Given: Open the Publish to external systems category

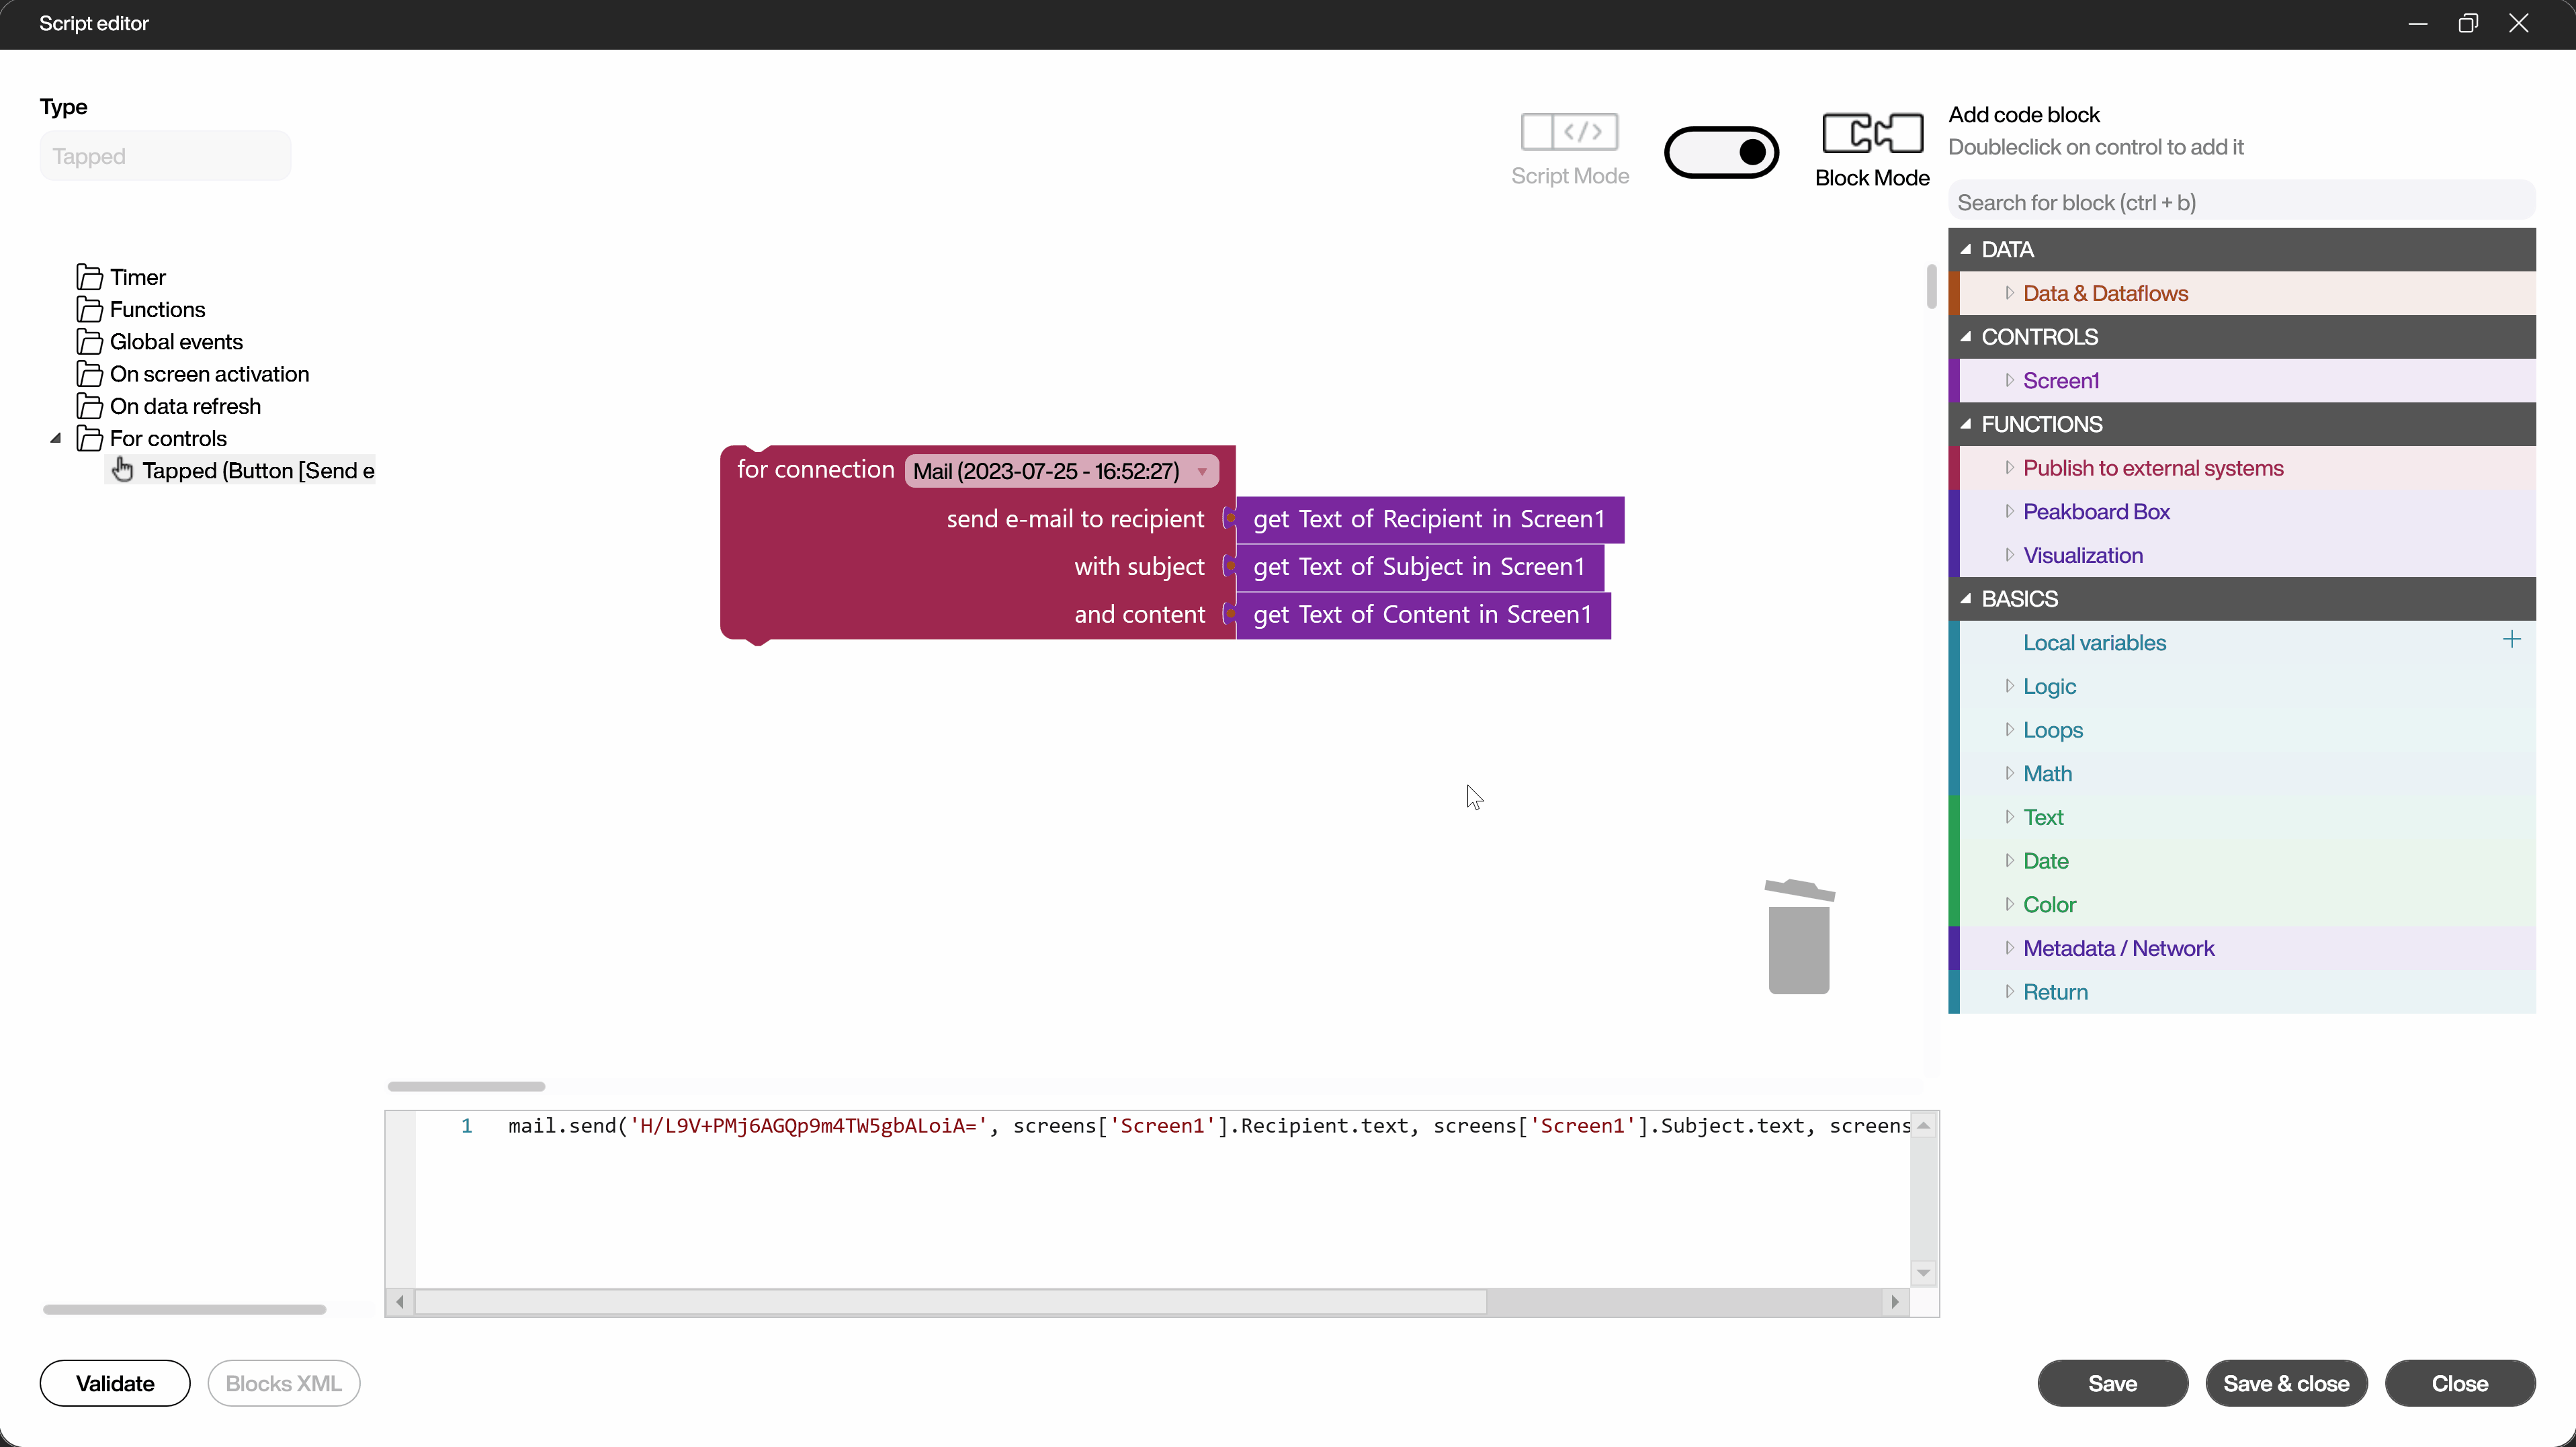Looking at the screenshot, I should 2152,468.
